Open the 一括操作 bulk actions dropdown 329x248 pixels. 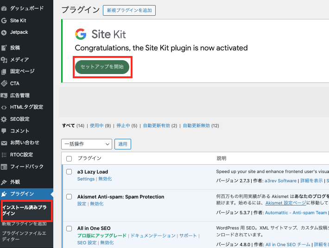click(x=87, y=144)
